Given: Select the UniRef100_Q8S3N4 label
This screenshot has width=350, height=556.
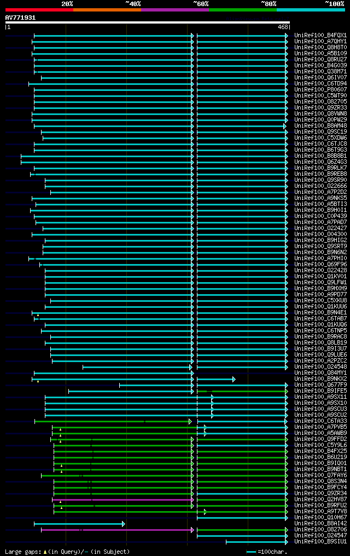Looking at the screenshot, I should (320, 482).
